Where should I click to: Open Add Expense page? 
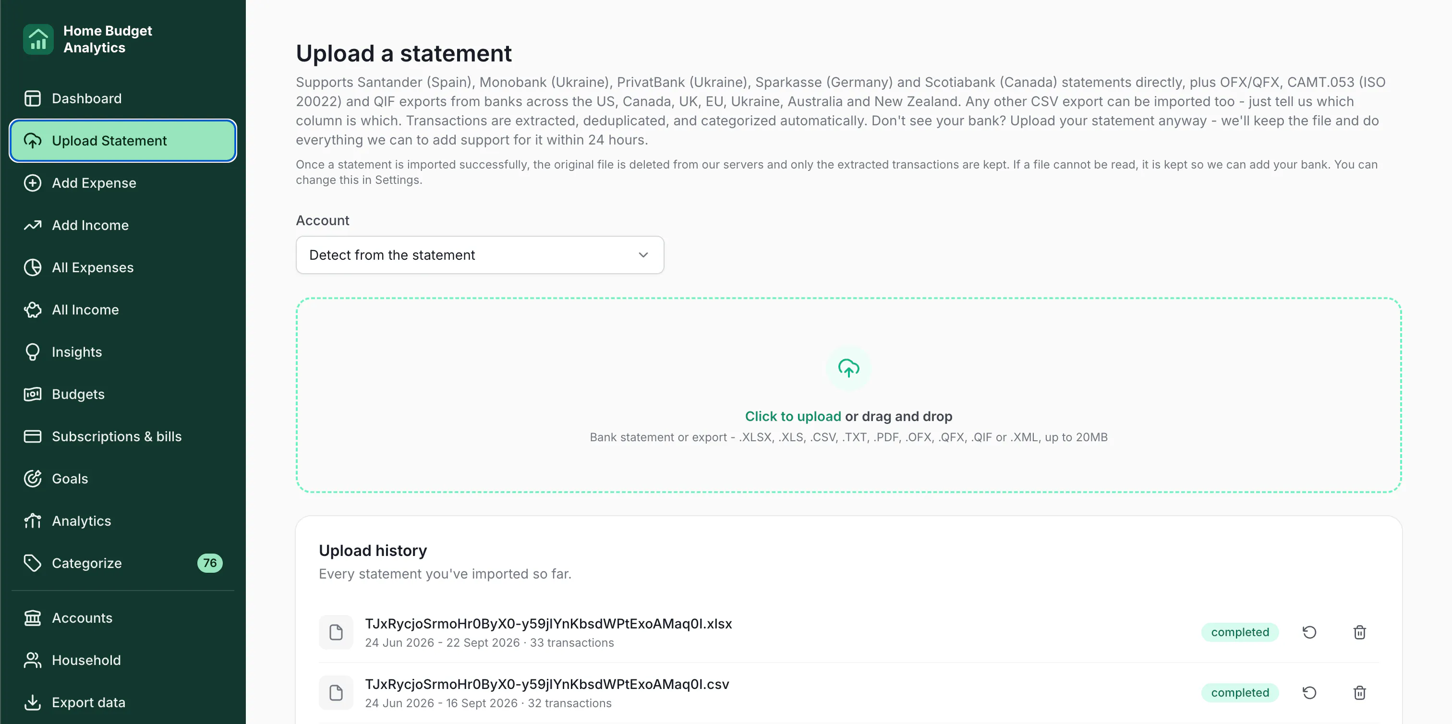coord(122,182)
